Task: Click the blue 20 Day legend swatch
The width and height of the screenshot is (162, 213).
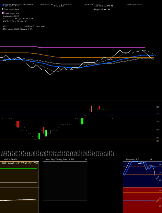Action: pyautogui.click(x=3, y=5)
